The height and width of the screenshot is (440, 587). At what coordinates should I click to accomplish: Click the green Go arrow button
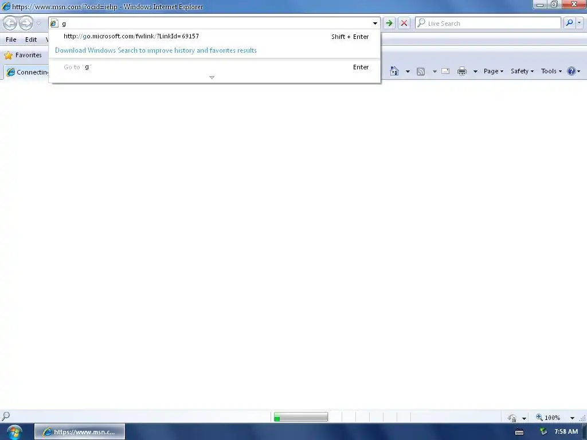click(389, 23)
